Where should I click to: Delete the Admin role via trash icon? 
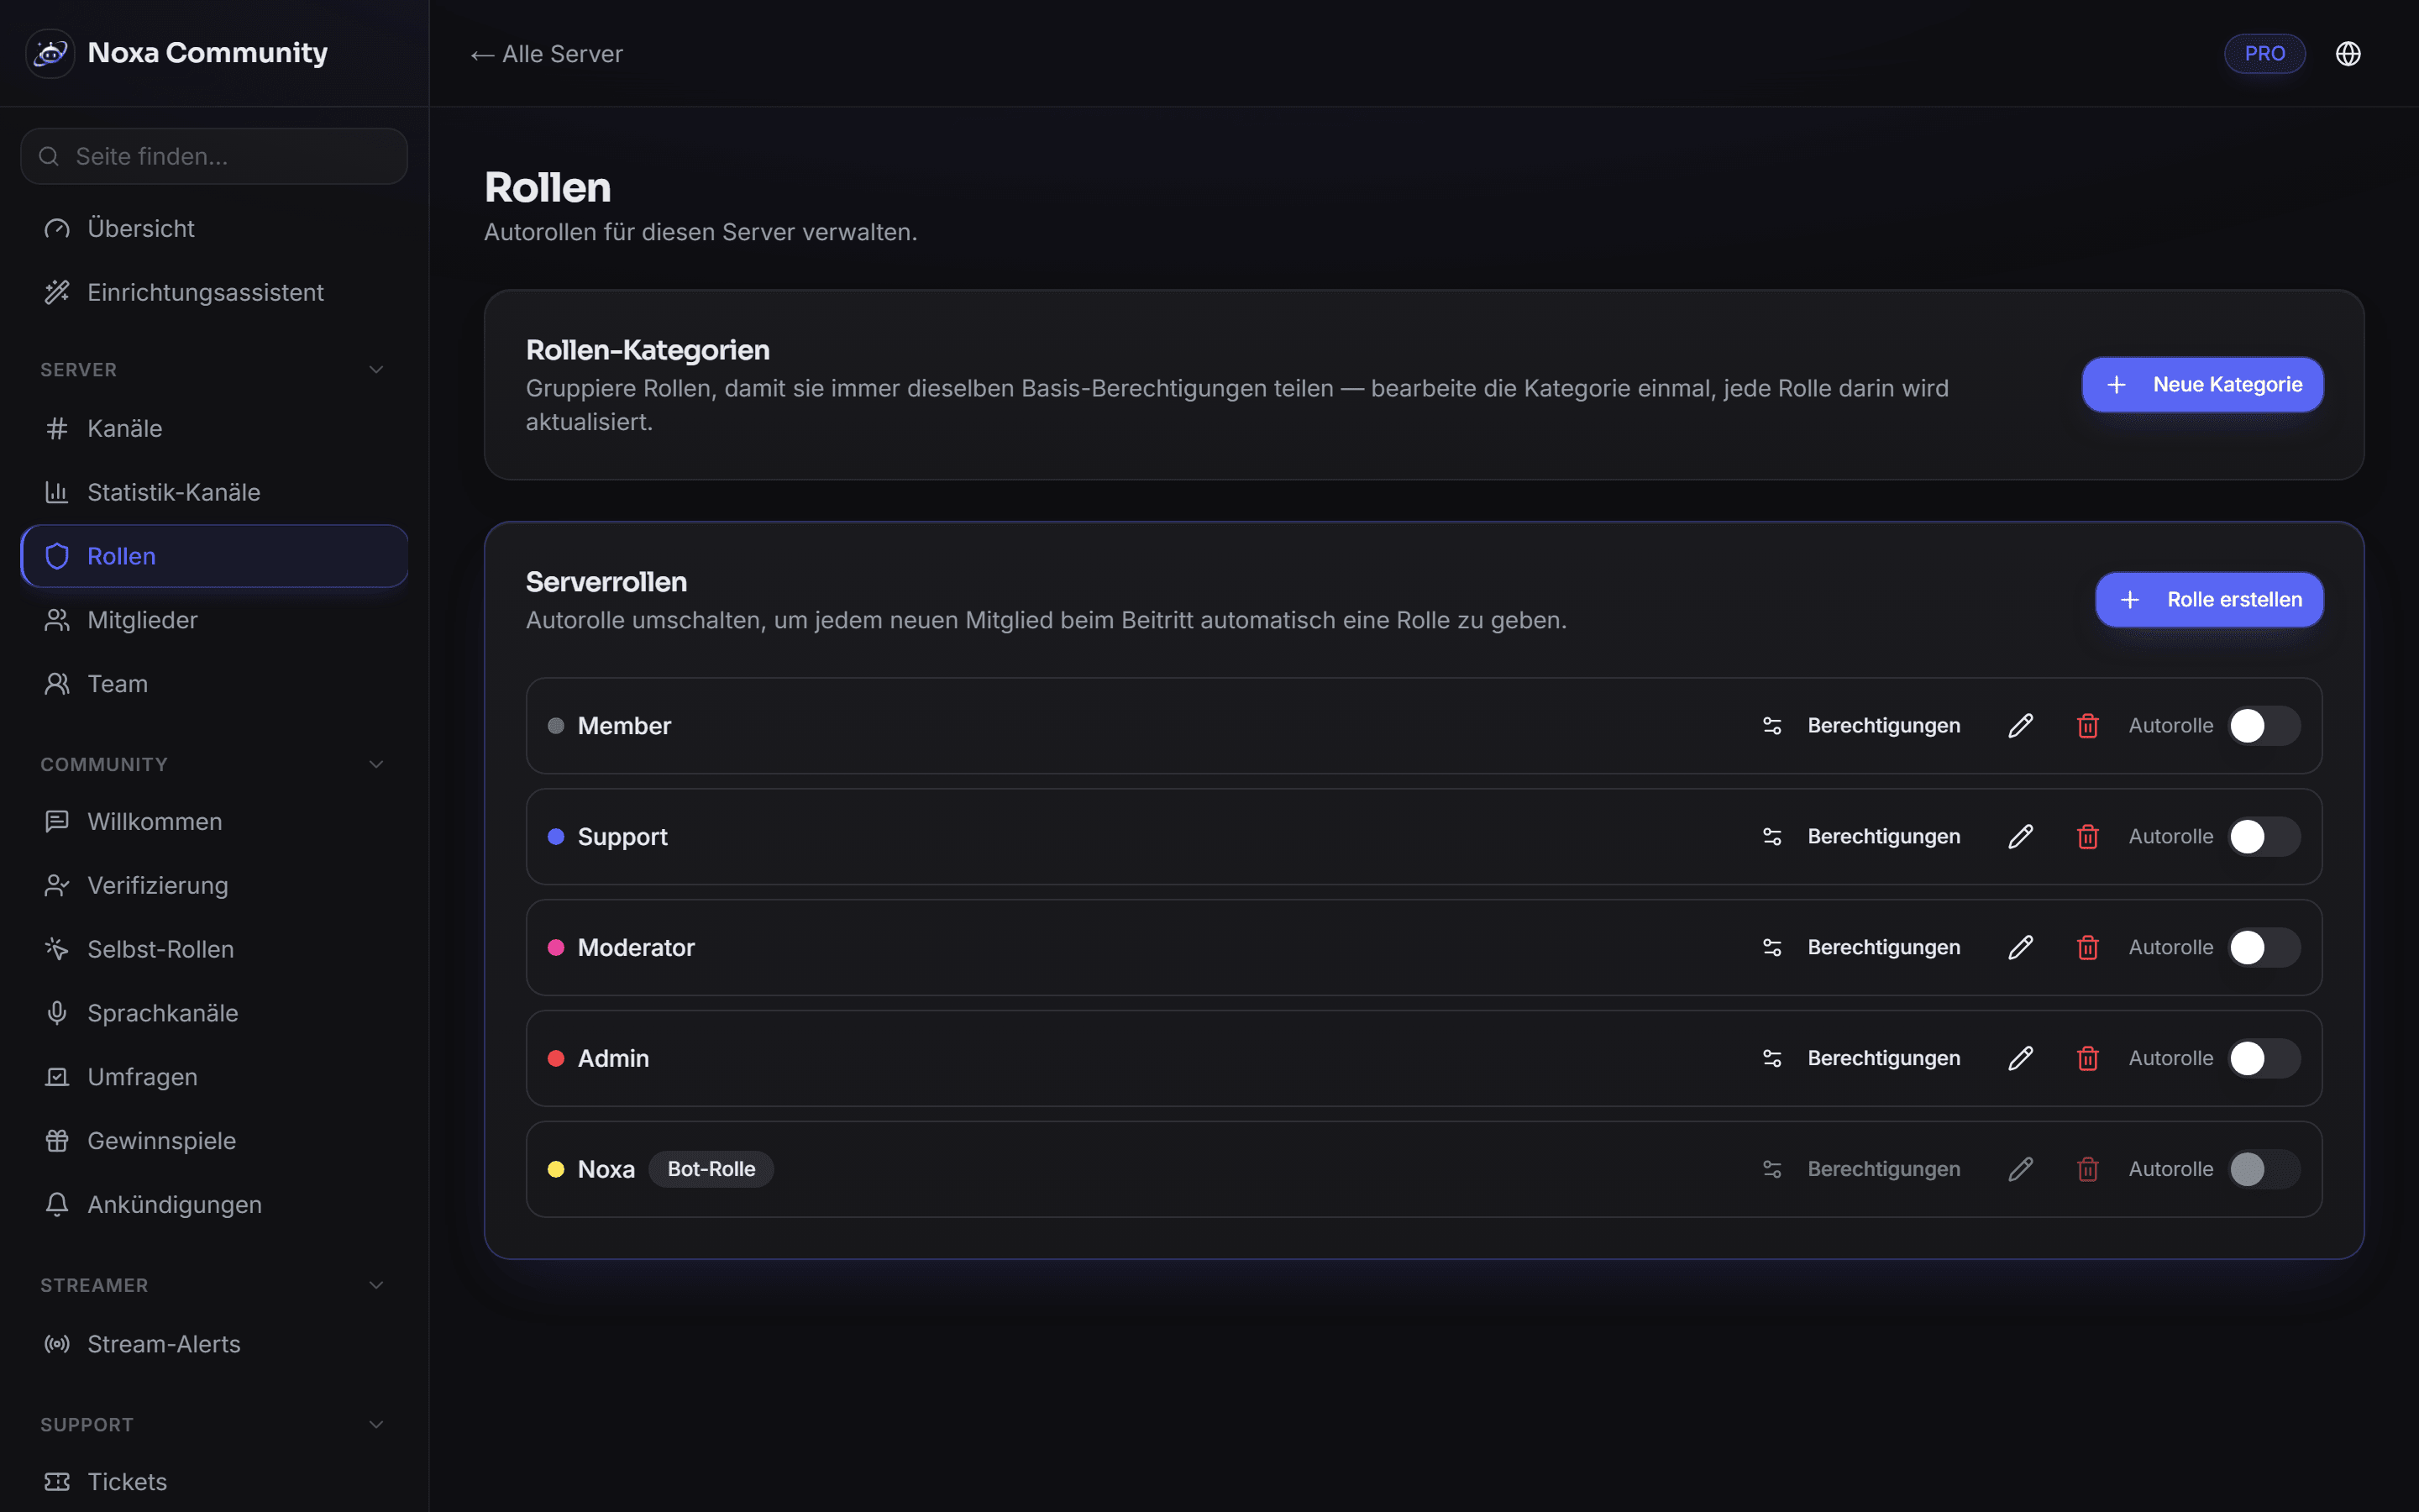pyautogui.click(x=2087, y=1058)
